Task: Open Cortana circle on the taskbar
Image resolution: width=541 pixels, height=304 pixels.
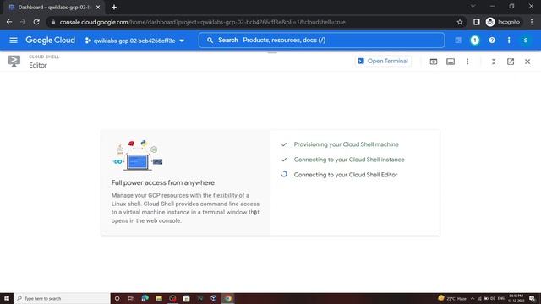Action: [117, 298]
